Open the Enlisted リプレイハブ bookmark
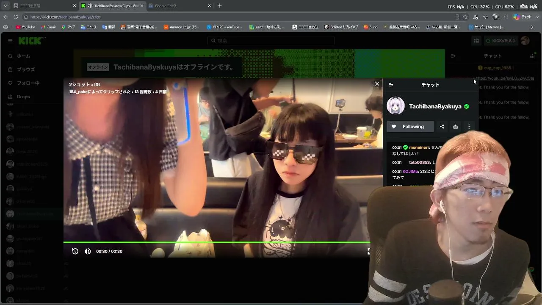Screen dimensions: 542x305 pyautogui.click(x=340, y=27)
